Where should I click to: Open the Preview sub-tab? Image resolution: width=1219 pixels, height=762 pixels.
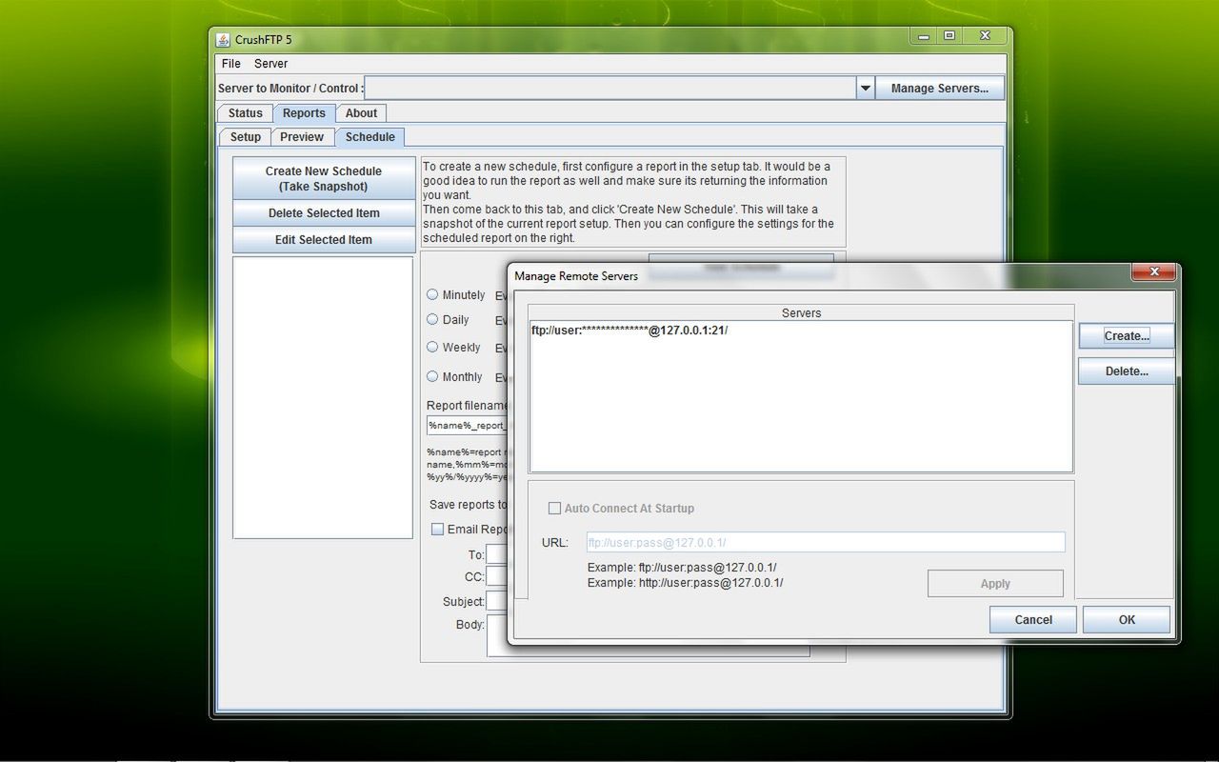click(x=302, y=137)
